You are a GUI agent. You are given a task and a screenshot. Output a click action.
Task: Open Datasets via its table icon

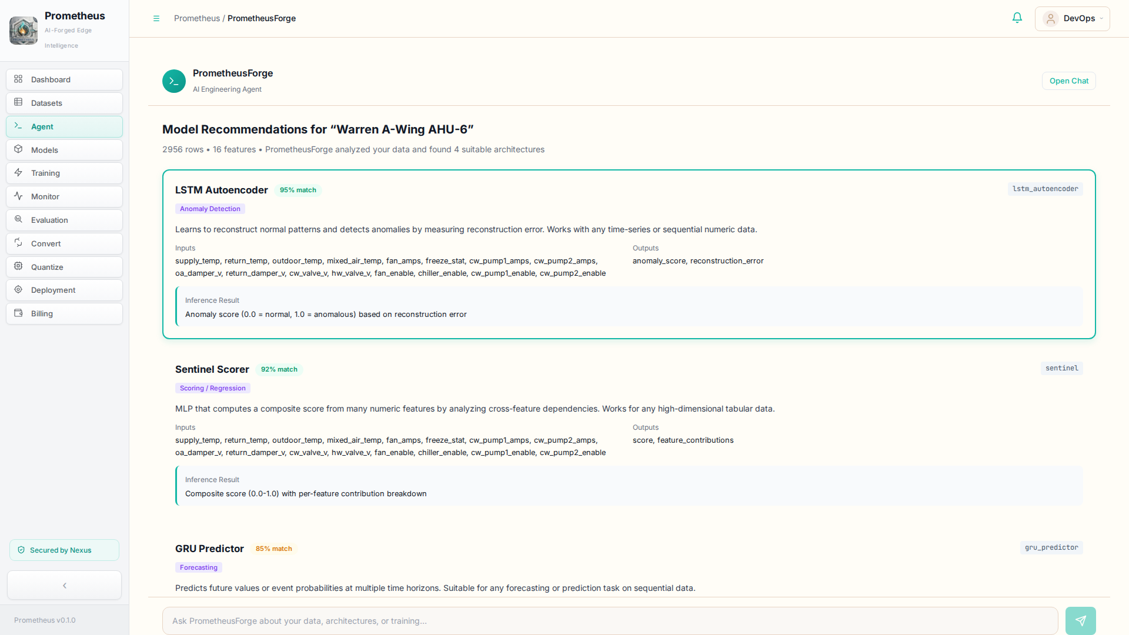point(18,102)
